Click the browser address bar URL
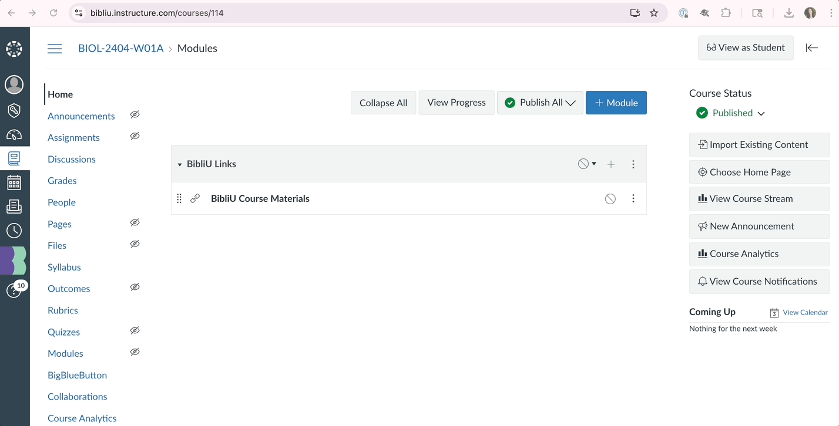Viewport: 839px width, 426px height. point(157,13)
